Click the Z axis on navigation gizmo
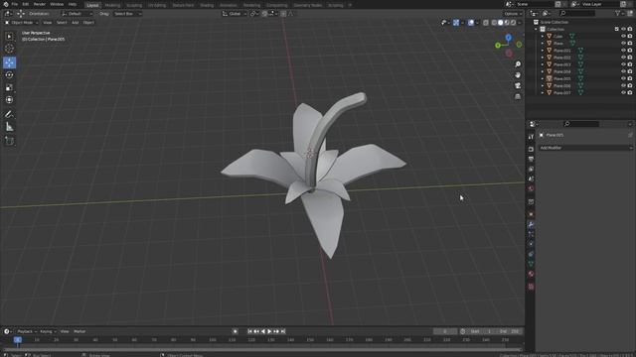 (508, 38)
